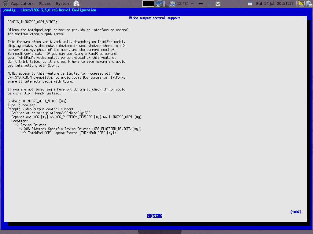Open the volume mixer sliders icon
313x234 pixels.
[218, 4]
